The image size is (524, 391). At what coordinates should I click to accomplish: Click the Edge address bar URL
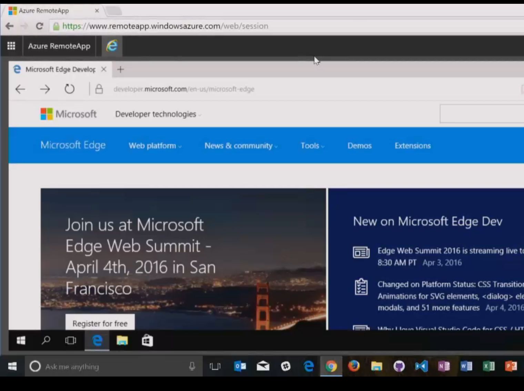click(x=184, y=89)
